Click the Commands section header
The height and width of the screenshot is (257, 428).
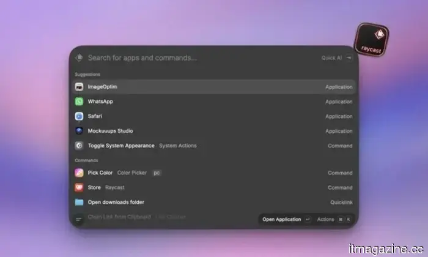tap(86, 160)
